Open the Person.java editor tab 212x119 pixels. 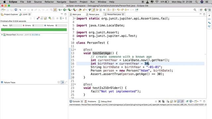[x=93, y=14]
